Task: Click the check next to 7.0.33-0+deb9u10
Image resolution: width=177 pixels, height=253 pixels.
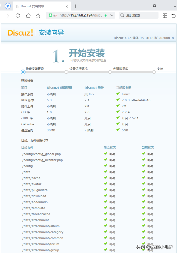Action: pyautogui.click(x=118, y=100)
